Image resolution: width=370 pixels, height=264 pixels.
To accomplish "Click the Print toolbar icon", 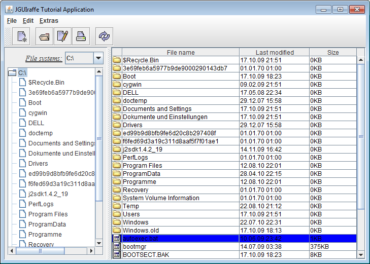I will pyautogui.click(x=81, y=36).
